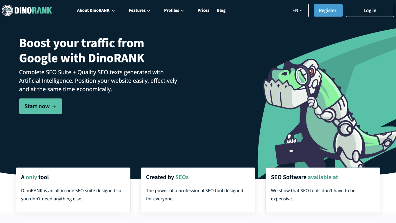Click the text about all-in-one SEO suite
This screenshot has height=223, width=396.
[x=71, y=195]
